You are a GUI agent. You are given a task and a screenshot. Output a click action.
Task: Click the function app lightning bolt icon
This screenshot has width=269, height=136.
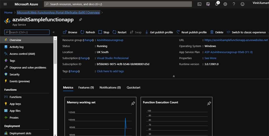7,21
